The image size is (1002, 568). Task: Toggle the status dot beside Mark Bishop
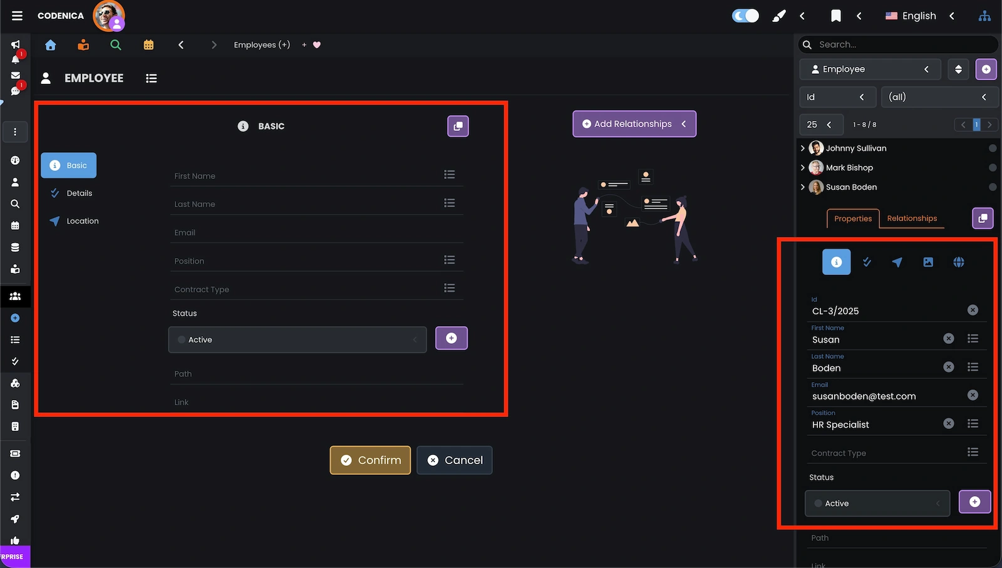click(x=992, y=167)
